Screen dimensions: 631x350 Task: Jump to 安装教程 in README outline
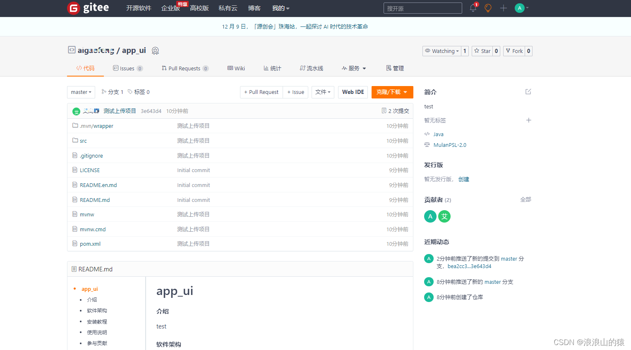[x=97, y=321]
